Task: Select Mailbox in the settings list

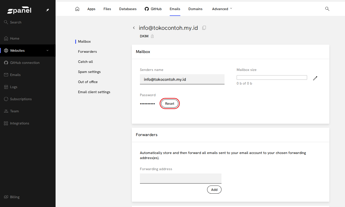Action: click(84, 41)
